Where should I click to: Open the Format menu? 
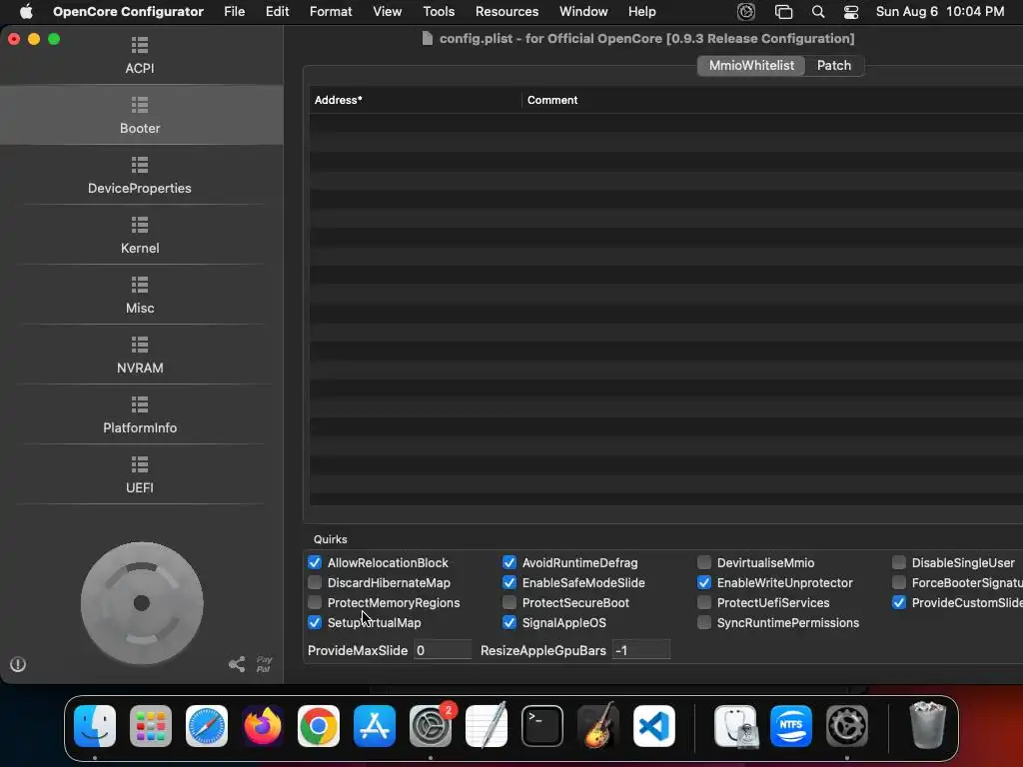pyautogui.click(x=331, y=12)
